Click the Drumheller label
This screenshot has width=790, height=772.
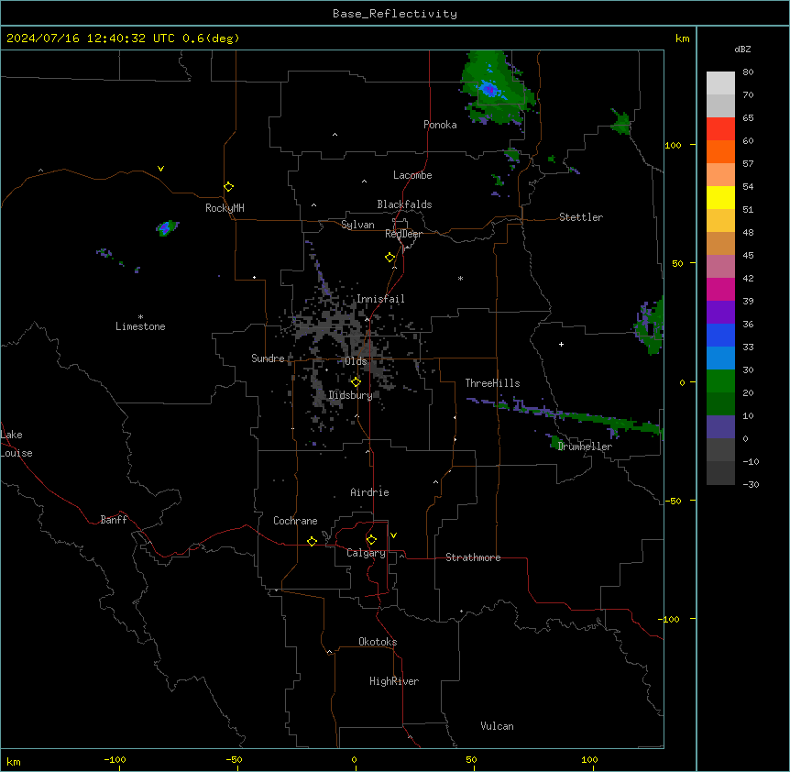(585, 447)
